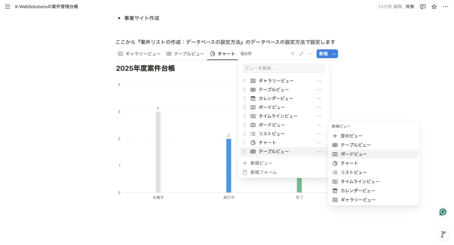The image size is (454, 245).
Task: Open the comments icon in top bar
Action: click(x=423, y=7)
